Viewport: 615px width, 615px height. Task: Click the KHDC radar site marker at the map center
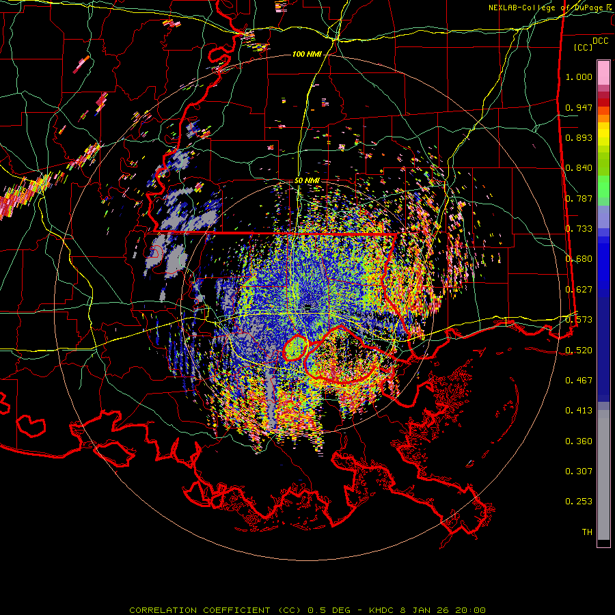click(307, 307)
